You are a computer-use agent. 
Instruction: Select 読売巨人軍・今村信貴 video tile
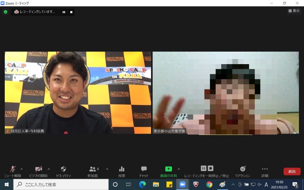point(78,93)
